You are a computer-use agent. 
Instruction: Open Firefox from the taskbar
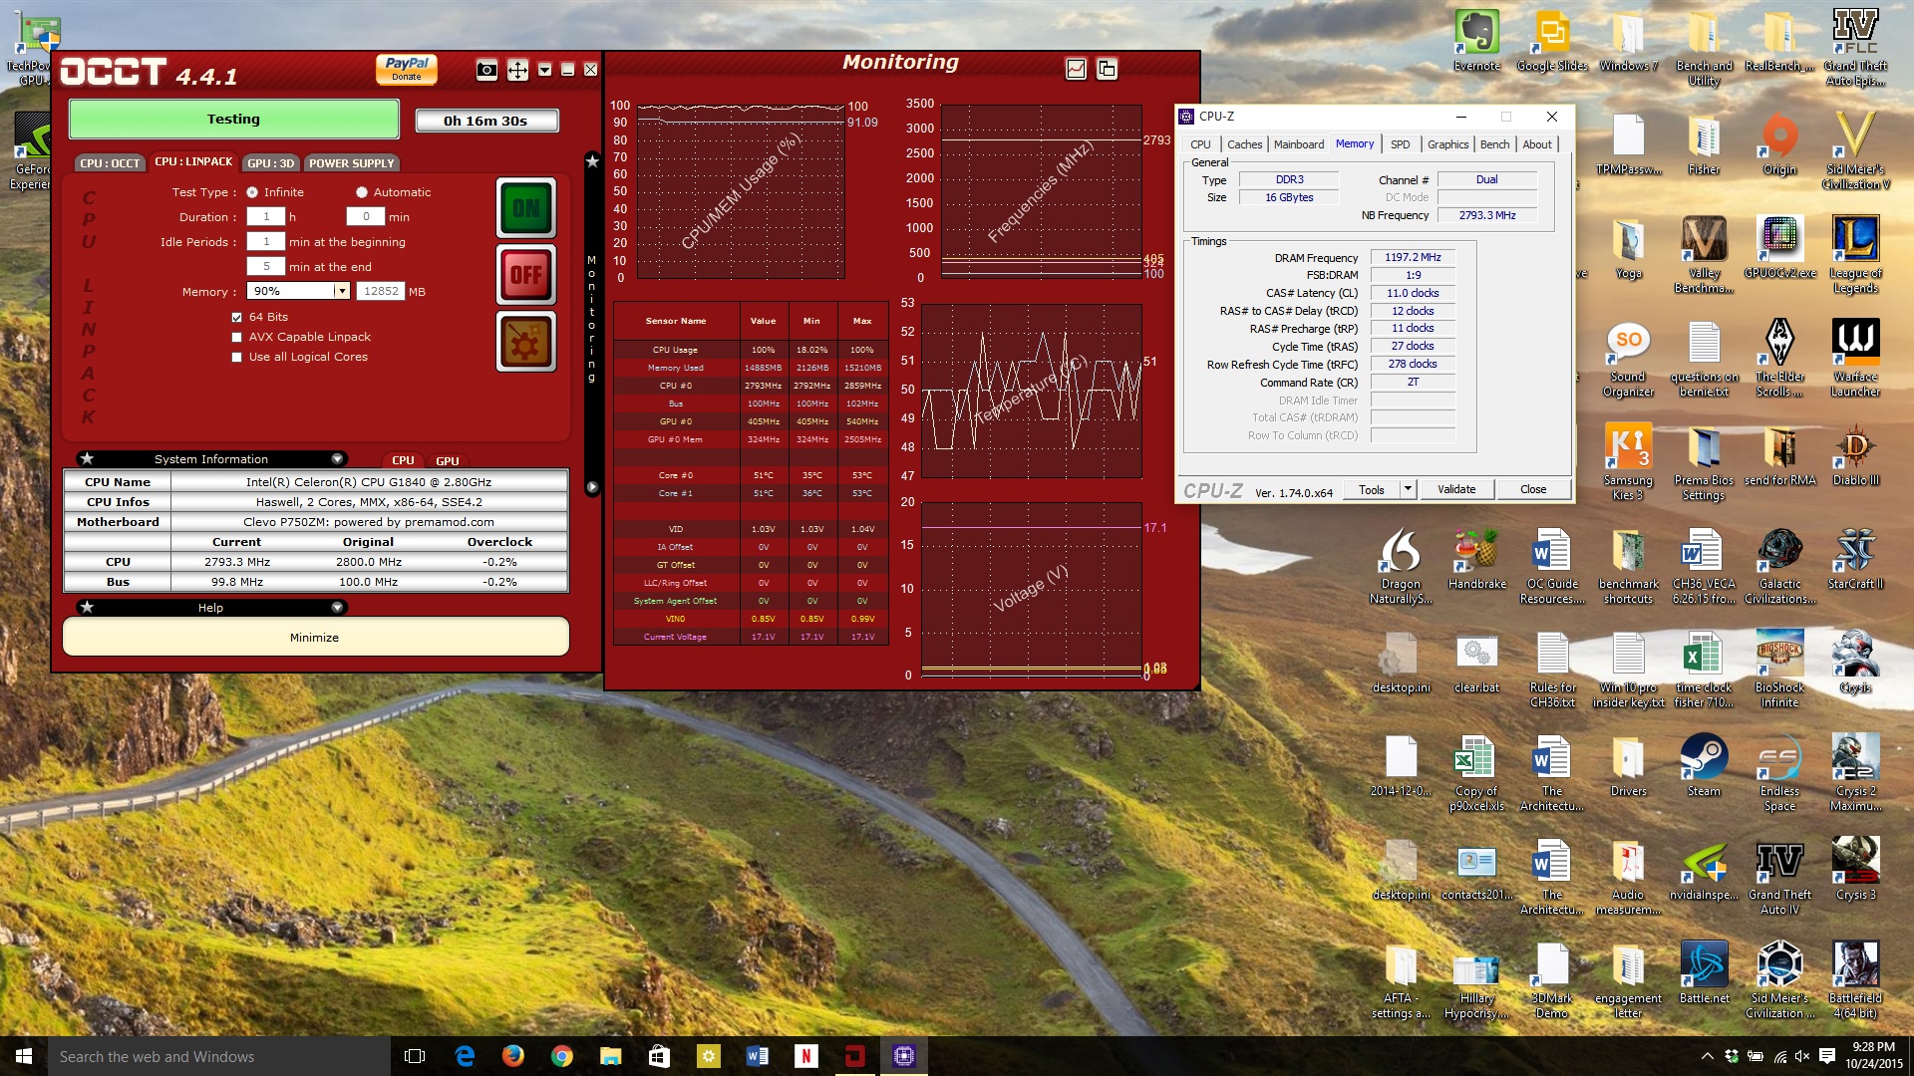tap(513, 1056)
